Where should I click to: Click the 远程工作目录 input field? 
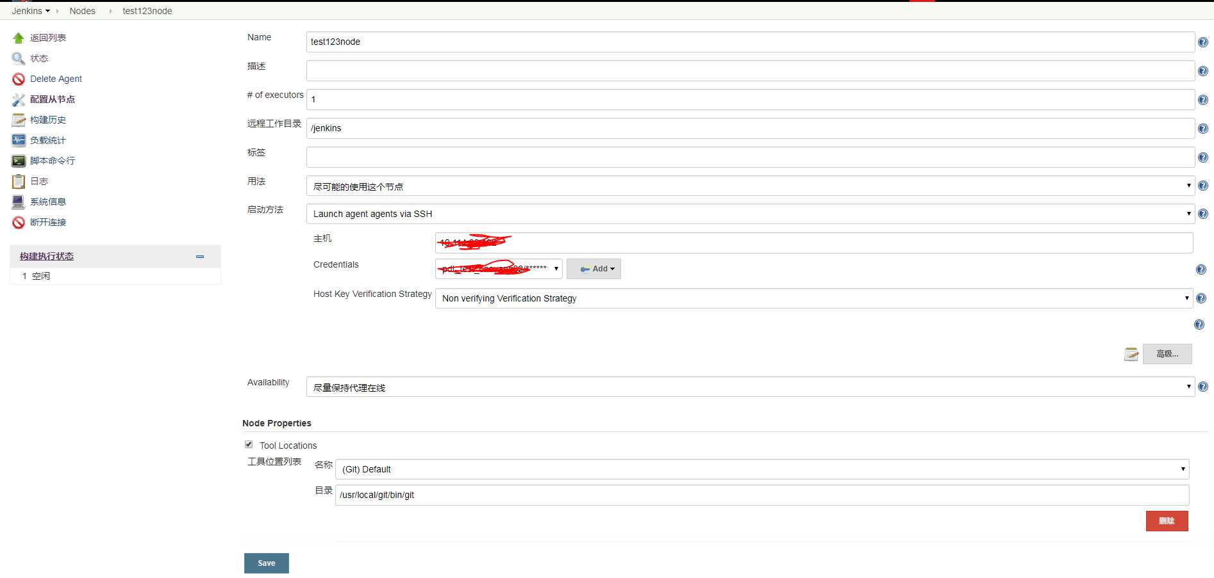point(750,129)
